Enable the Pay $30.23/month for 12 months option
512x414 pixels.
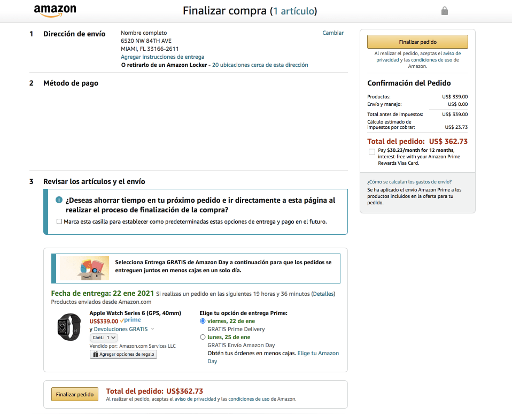372,152
